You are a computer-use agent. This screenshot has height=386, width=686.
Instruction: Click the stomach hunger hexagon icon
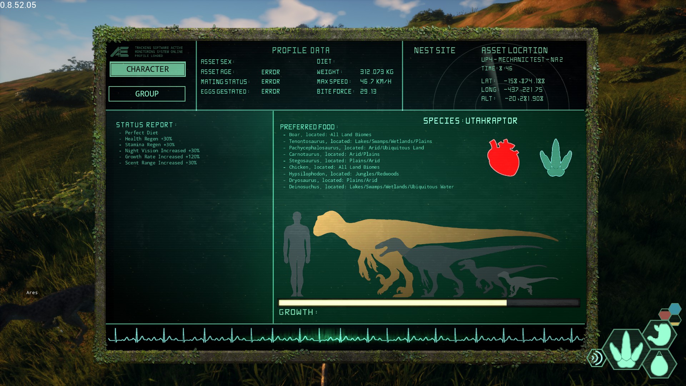click(661, 334)
